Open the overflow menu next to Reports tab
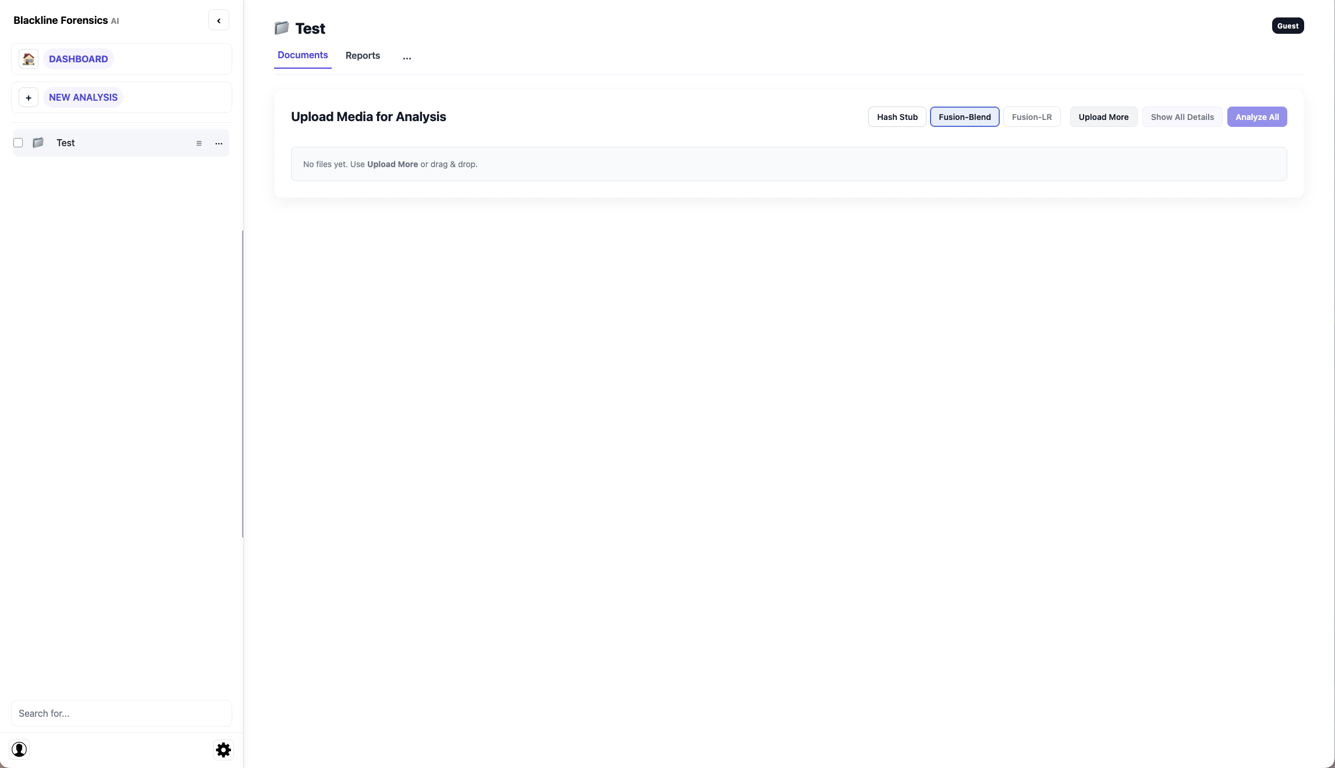This screenshot has width=1335, height=768. coord(406,56)
